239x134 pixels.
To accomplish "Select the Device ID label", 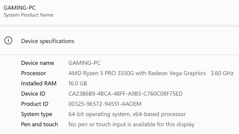I will [x=33, y=94].
